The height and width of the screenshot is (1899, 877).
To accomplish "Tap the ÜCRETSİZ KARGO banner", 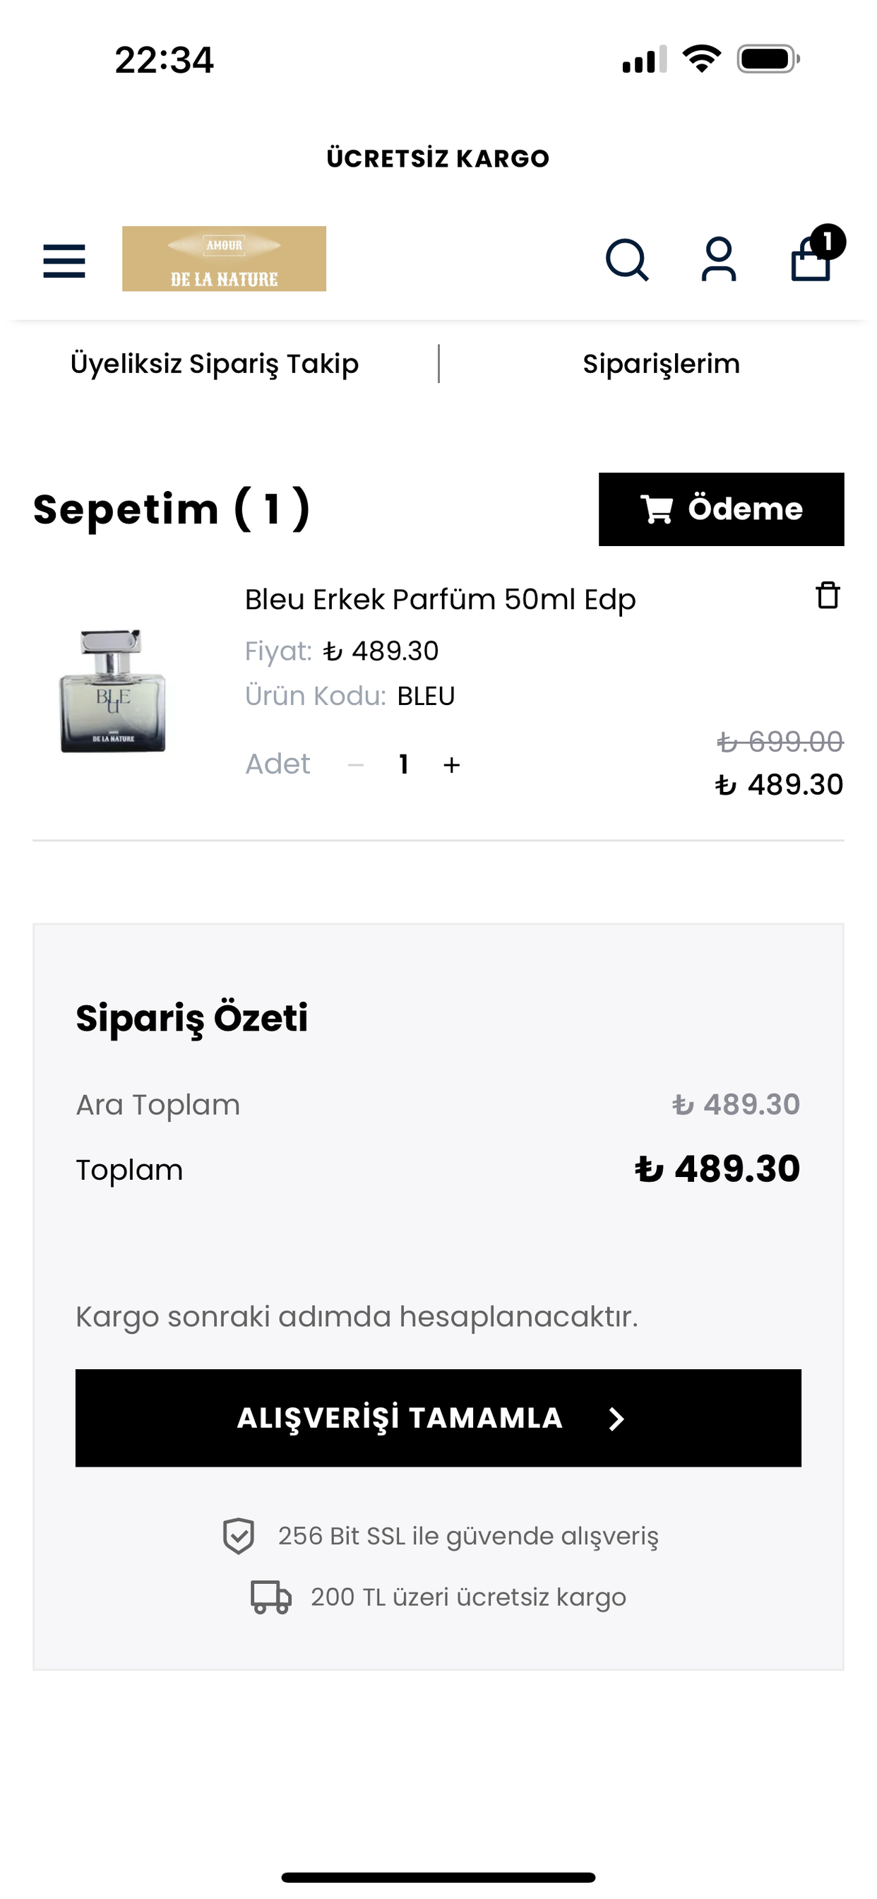I will point(438,158).
